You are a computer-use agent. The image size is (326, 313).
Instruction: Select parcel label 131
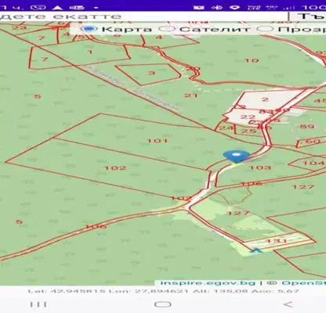pyautogui.click(x=277, y=240)
